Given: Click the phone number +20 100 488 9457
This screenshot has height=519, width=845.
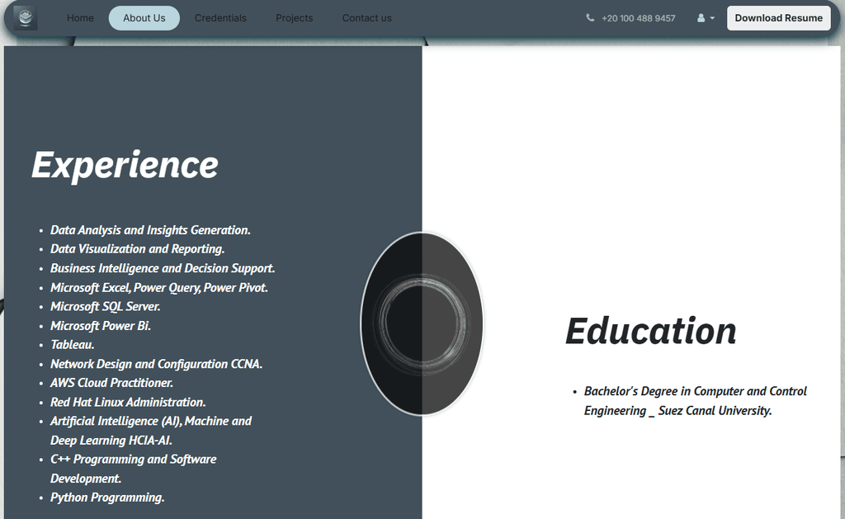Looking at the screenshot, I should coord(638,18).
